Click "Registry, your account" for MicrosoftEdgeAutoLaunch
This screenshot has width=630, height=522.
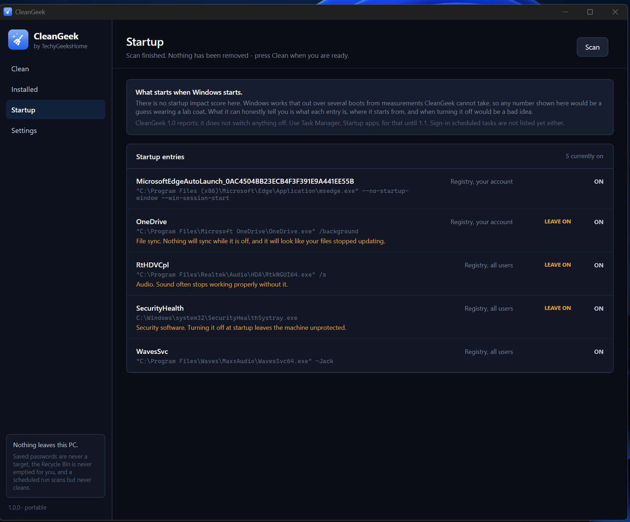coord(481,182)
